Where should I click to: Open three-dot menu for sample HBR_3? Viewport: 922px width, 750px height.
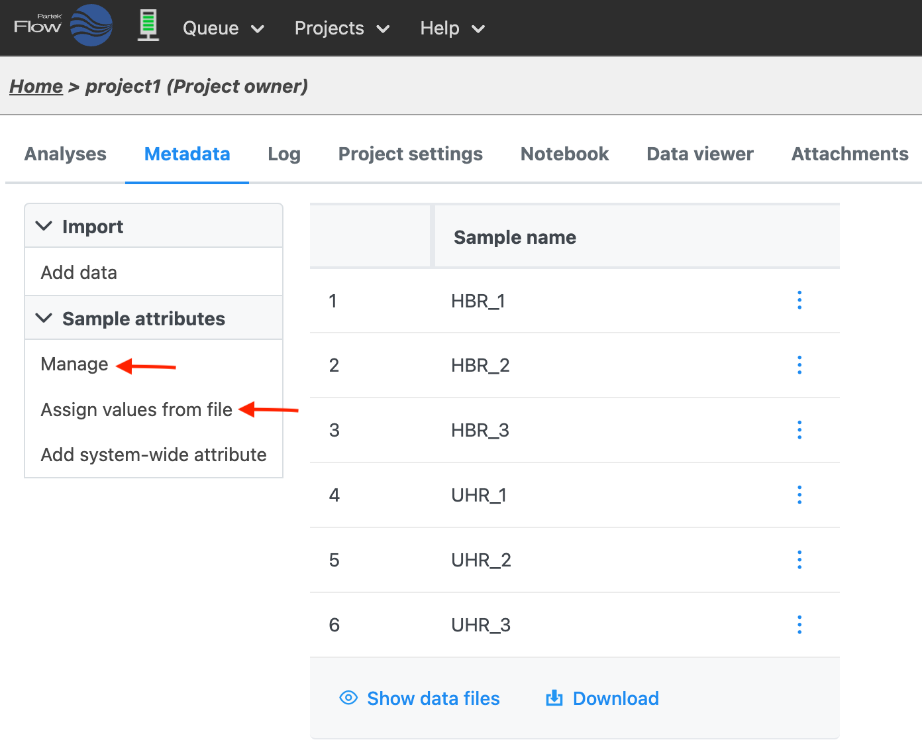coord(799,430)
